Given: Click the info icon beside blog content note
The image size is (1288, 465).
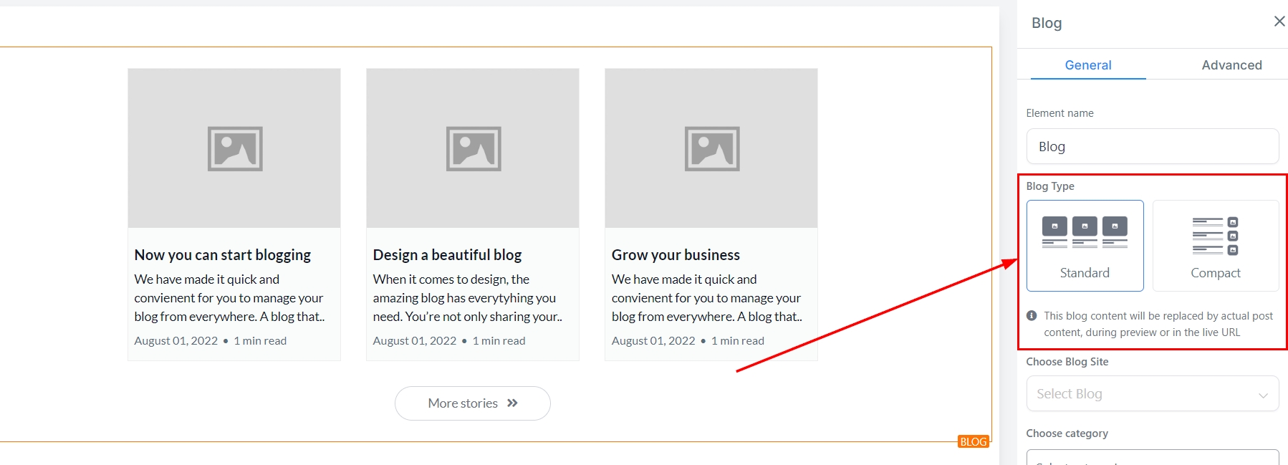Looking at the screenshot, I should 1032,316.
